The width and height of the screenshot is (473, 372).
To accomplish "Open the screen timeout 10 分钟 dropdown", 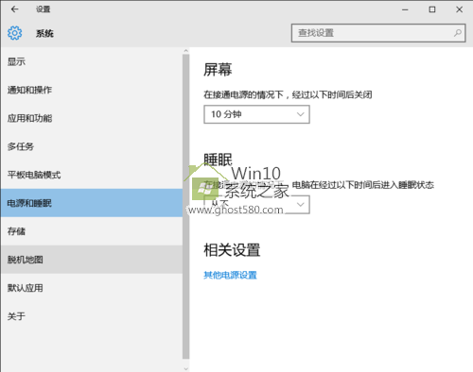I will pos(256,114).
